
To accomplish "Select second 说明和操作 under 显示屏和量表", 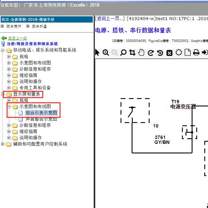I will [30, 138].
